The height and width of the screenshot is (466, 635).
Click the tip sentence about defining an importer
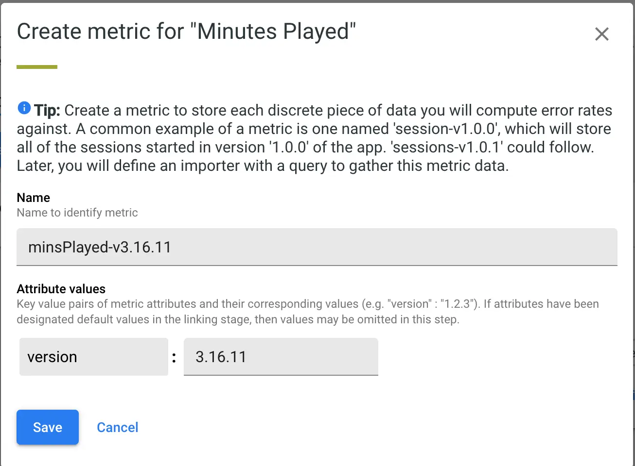263,166
